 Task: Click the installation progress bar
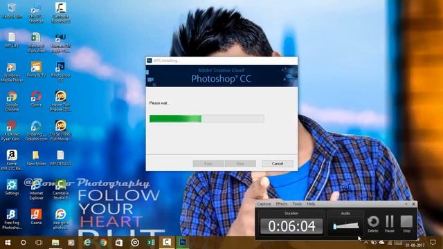click(x=207, y=118)
